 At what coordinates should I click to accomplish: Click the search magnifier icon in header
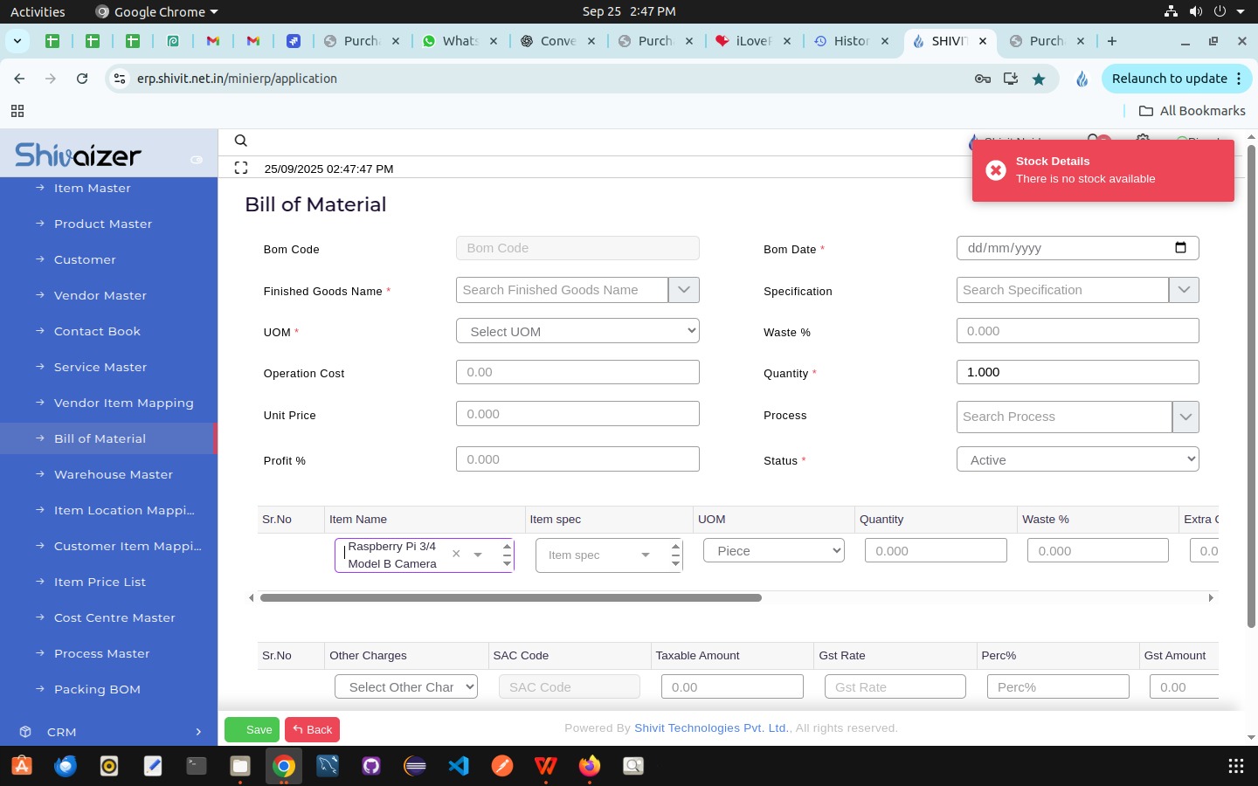(241, 141)
